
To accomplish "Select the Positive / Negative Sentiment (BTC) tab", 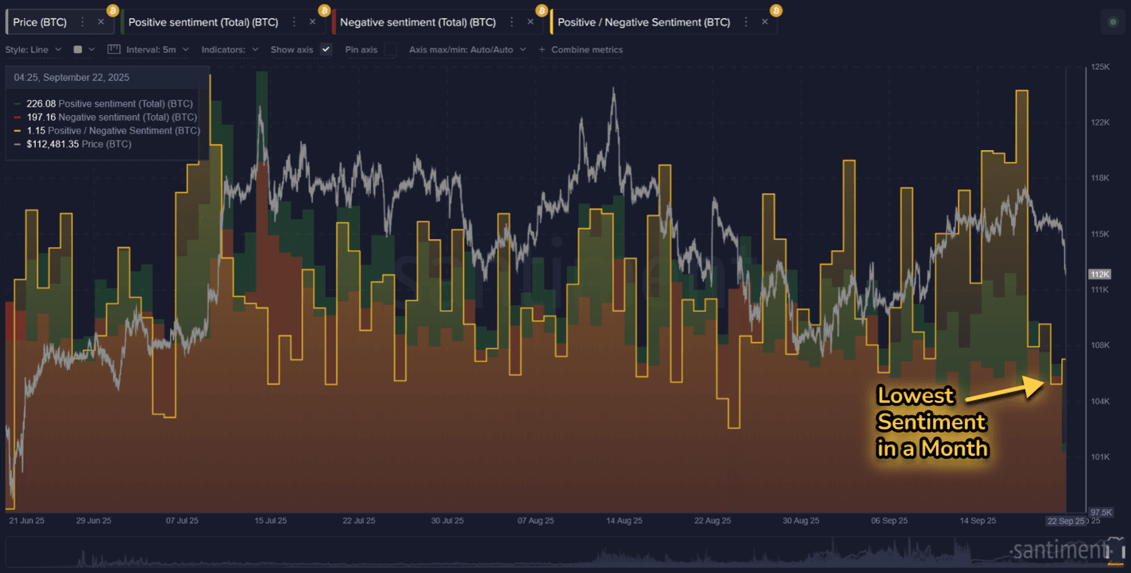I will [x=644, y=22].
